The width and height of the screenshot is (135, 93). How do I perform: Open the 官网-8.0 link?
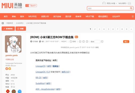click(x=65, y=72)
